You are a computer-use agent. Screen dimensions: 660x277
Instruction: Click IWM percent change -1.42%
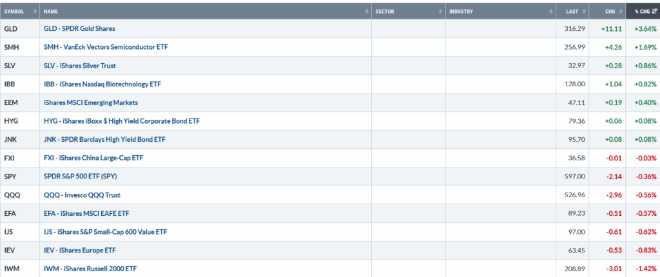point(646,269)
